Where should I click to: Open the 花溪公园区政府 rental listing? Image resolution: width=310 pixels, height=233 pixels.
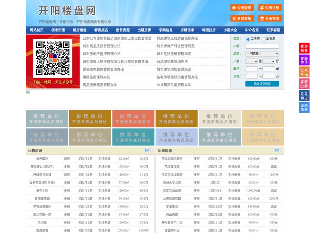(x=172, y=159)
